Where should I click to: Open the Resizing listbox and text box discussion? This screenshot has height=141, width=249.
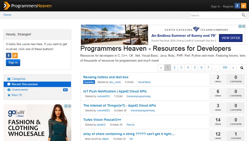(x=106, y=77)
